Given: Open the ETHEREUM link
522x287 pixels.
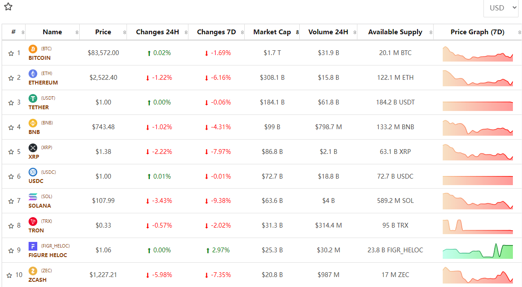Looking at the screenshot, I should 43,83.
